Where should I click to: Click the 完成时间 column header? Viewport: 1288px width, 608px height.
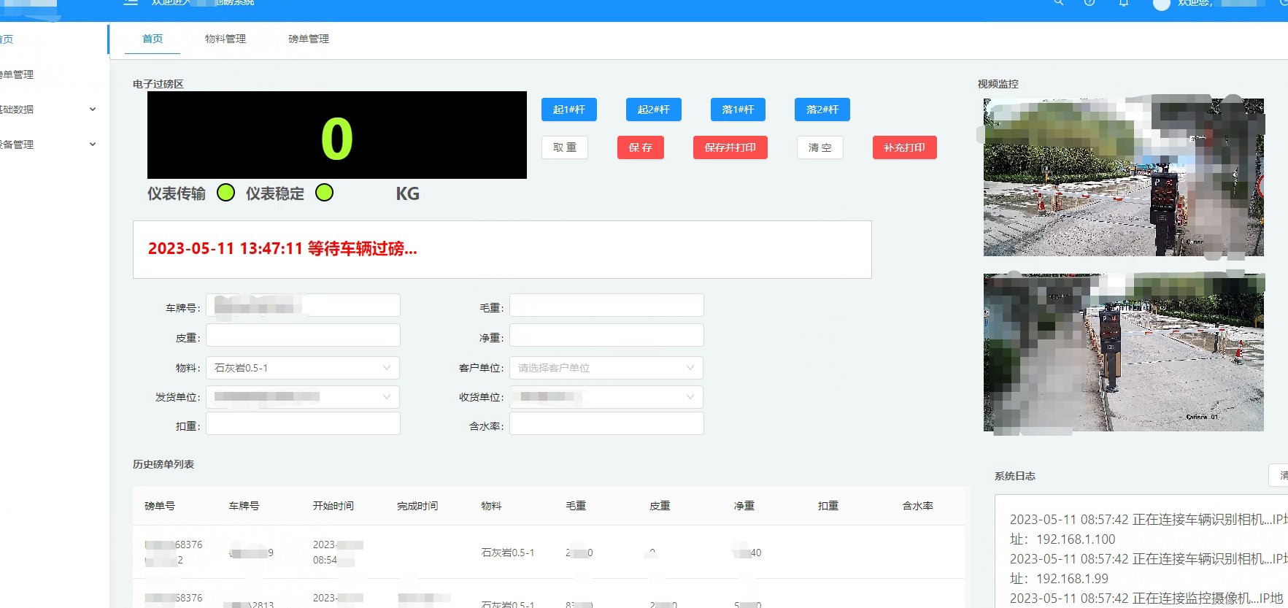tap(417, 506)
